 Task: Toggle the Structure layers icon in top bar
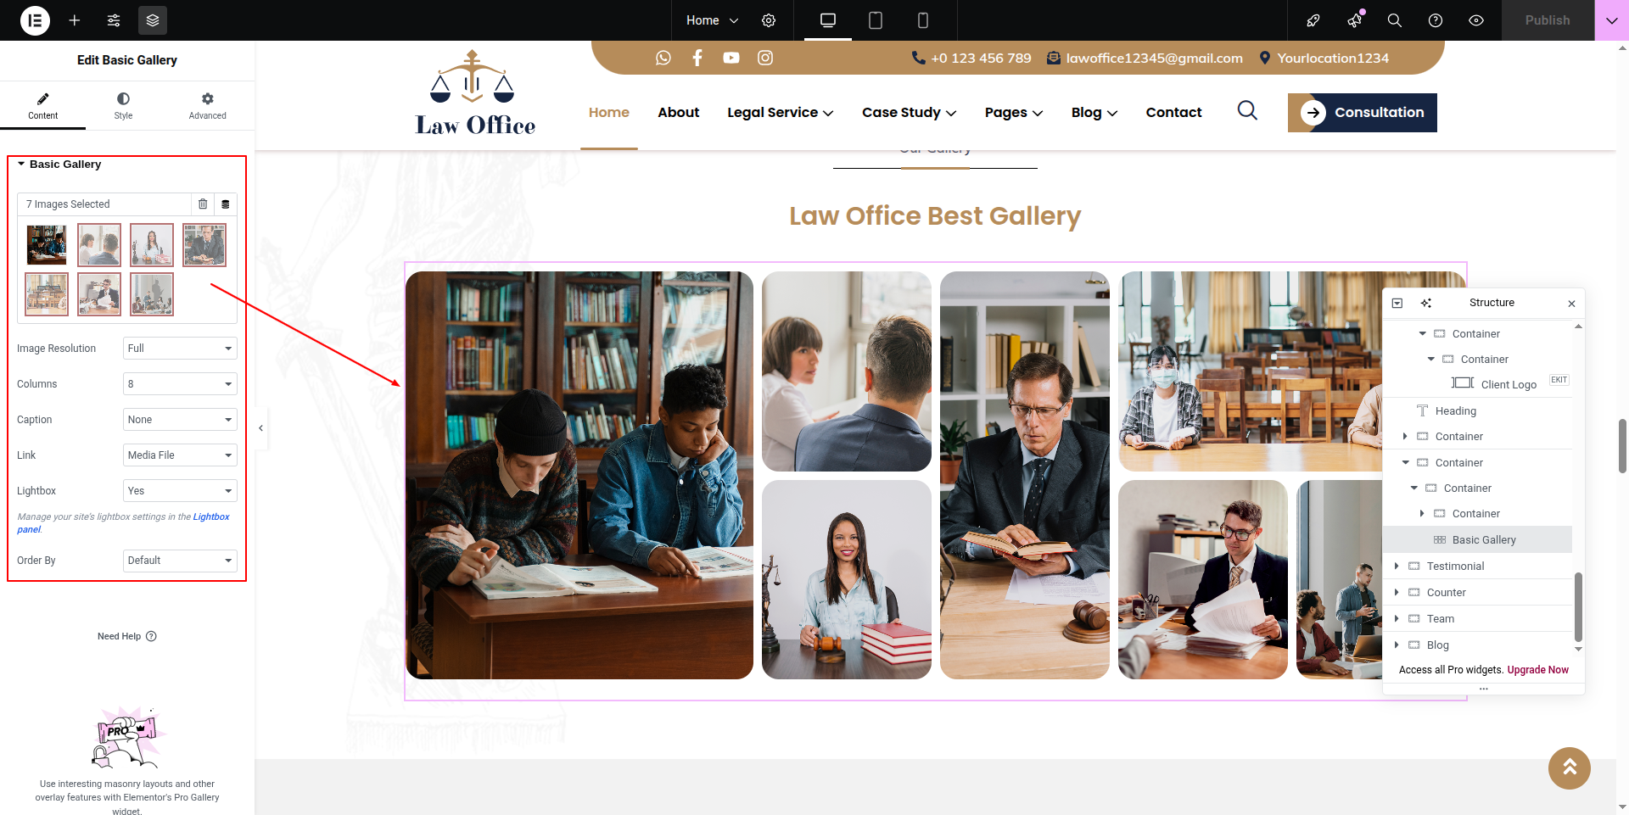[x=153, y=20]
